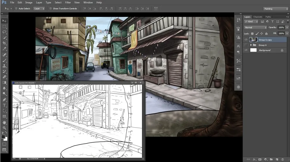Select the Brush tool
This screenshot has width=290, height=162.
[x=4, y=61]
